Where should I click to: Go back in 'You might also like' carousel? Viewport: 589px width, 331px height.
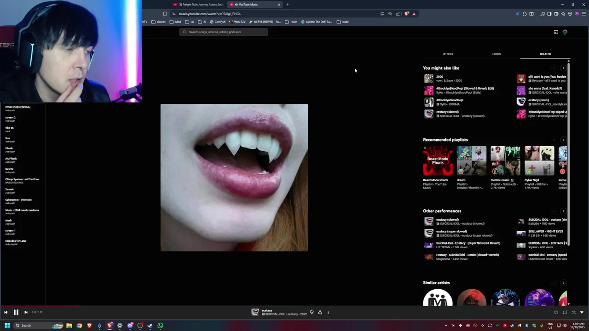[554, 68]
